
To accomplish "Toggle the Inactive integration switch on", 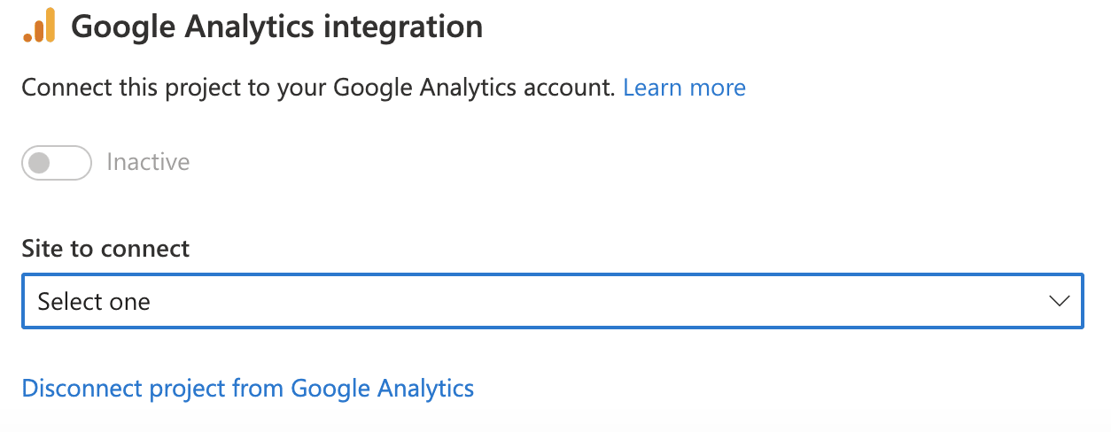I will pos(57,163).
